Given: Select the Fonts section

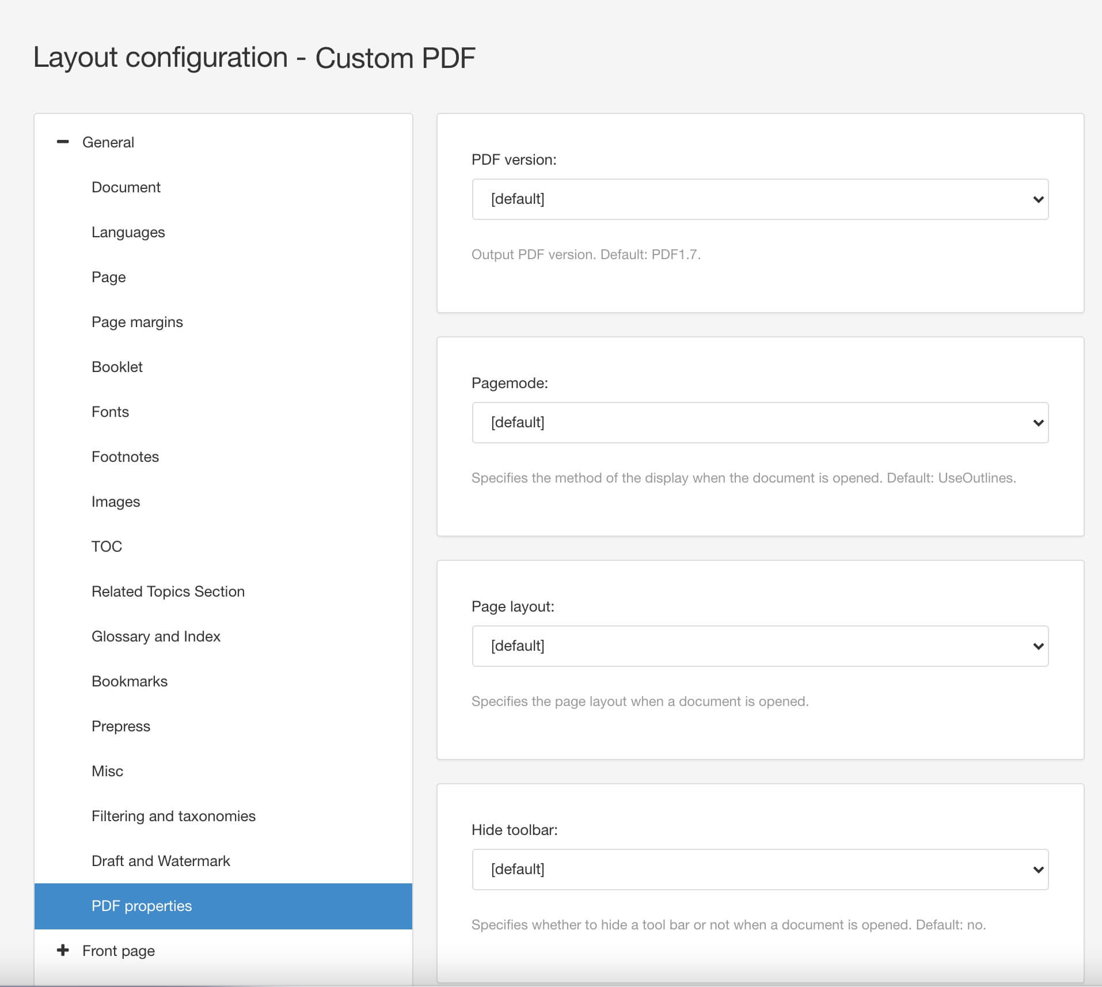Looking at the screenshot, I should click(110, 411).
